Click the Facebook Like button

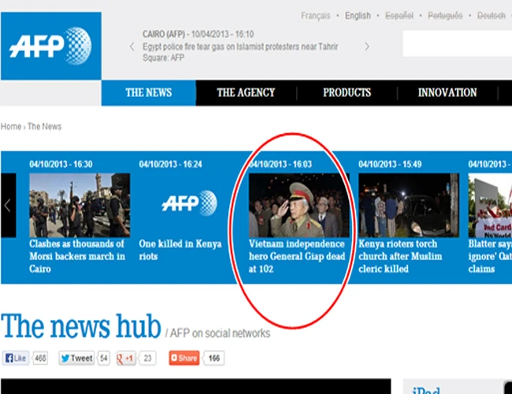click(17, 358)
